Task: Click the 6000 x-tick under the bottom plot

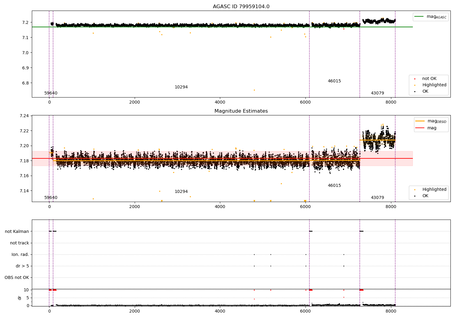Action: [x=305, y=311]
